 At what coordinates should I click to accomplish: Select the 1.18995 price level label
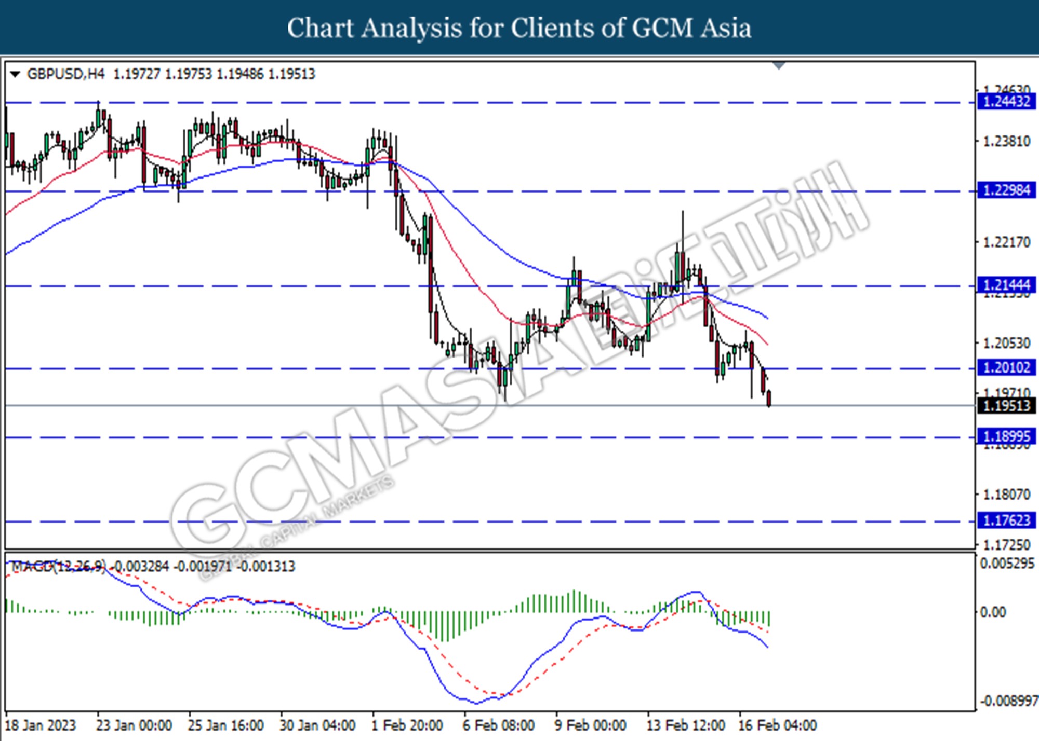[1007, 436]
